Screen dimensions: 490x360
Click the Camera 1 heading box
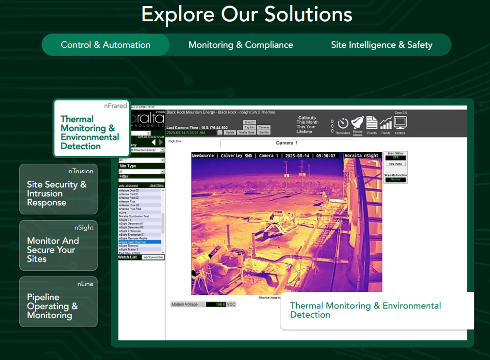coord(287,143)
